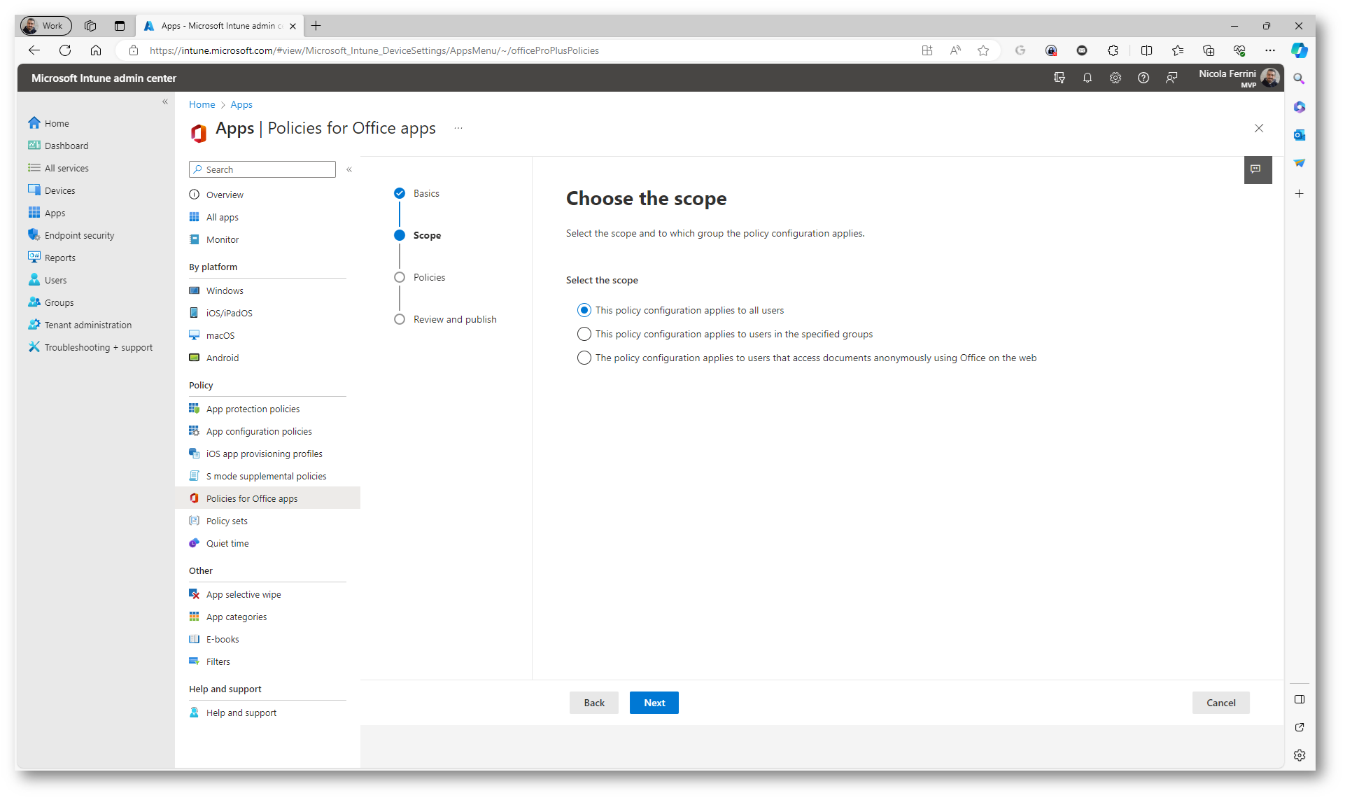Viewport: 1345px width, 800px height.
Task: Collapse the left navigation menu chevron
Action: point(165,102)
